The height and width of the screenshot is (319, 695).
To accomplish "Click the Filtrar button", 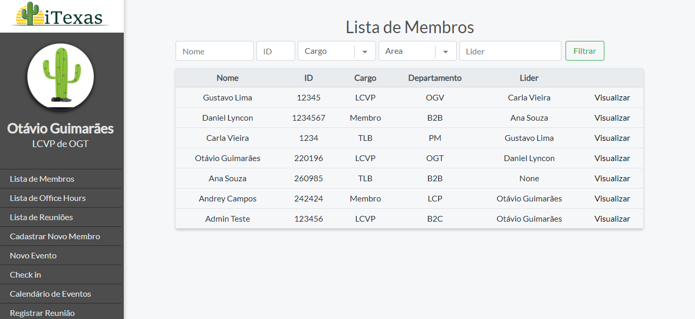I will pyautogui.click(x=585, y=51).
